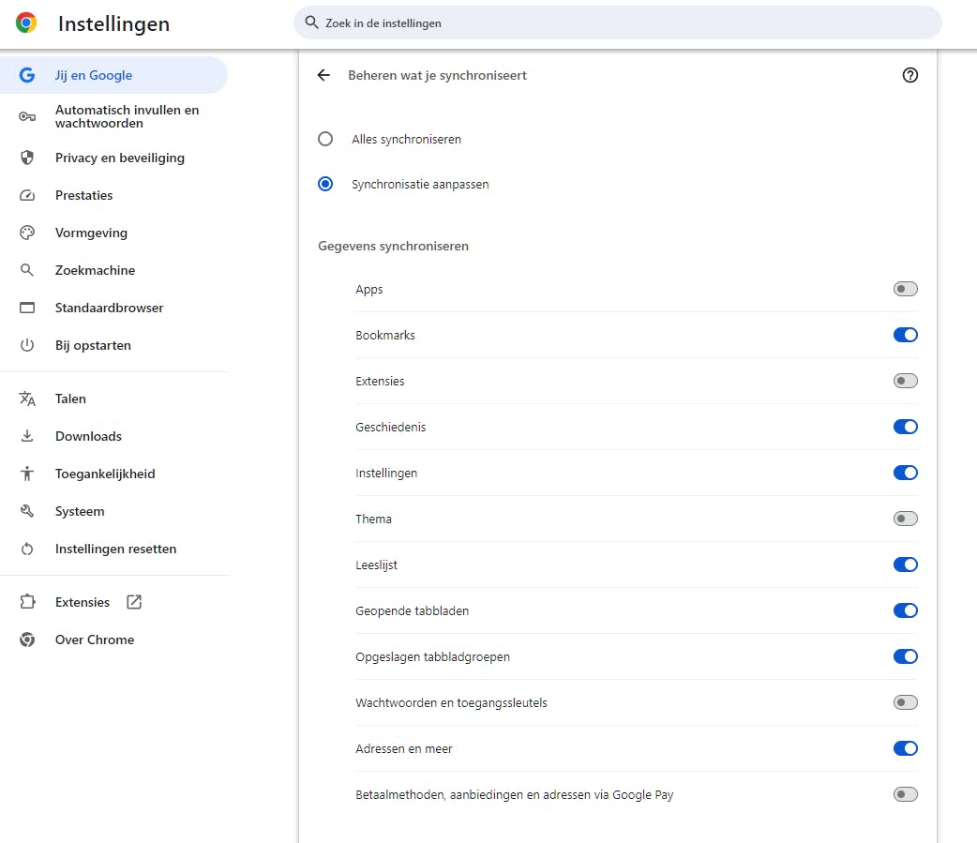The height and width of the screenshot is (843, 977).
Task: Turn off the Bookmarks sync toggle
Action: coord(905,335)
